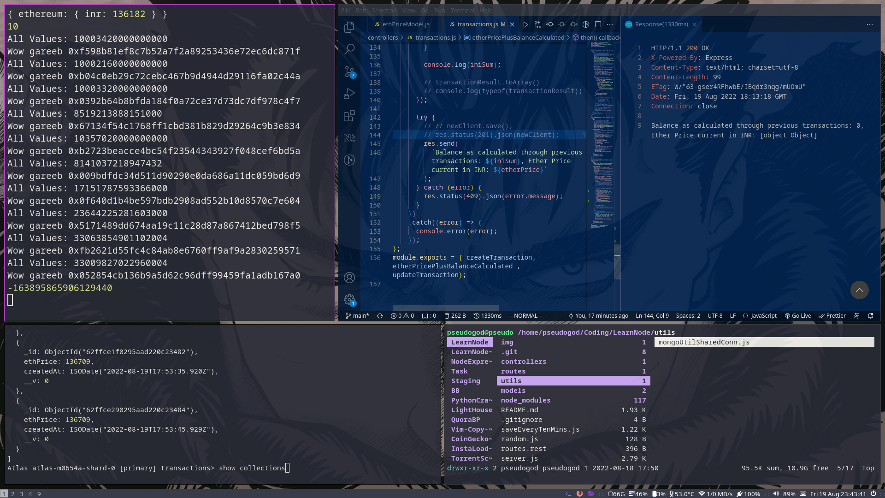
Task: Open the Explorer view in VS Code activity bar
Action: click(x=349, y=27)
